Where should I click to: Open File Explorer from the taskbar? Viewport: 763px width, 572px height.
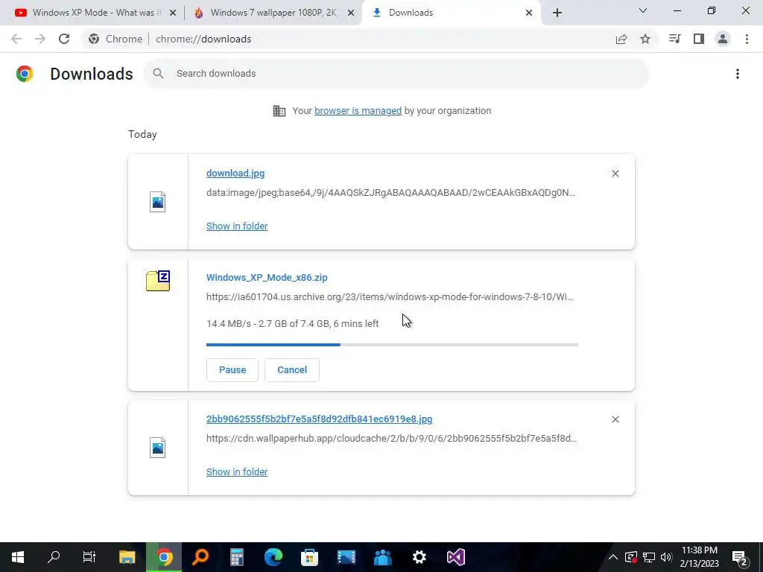[x=127, y=557]
